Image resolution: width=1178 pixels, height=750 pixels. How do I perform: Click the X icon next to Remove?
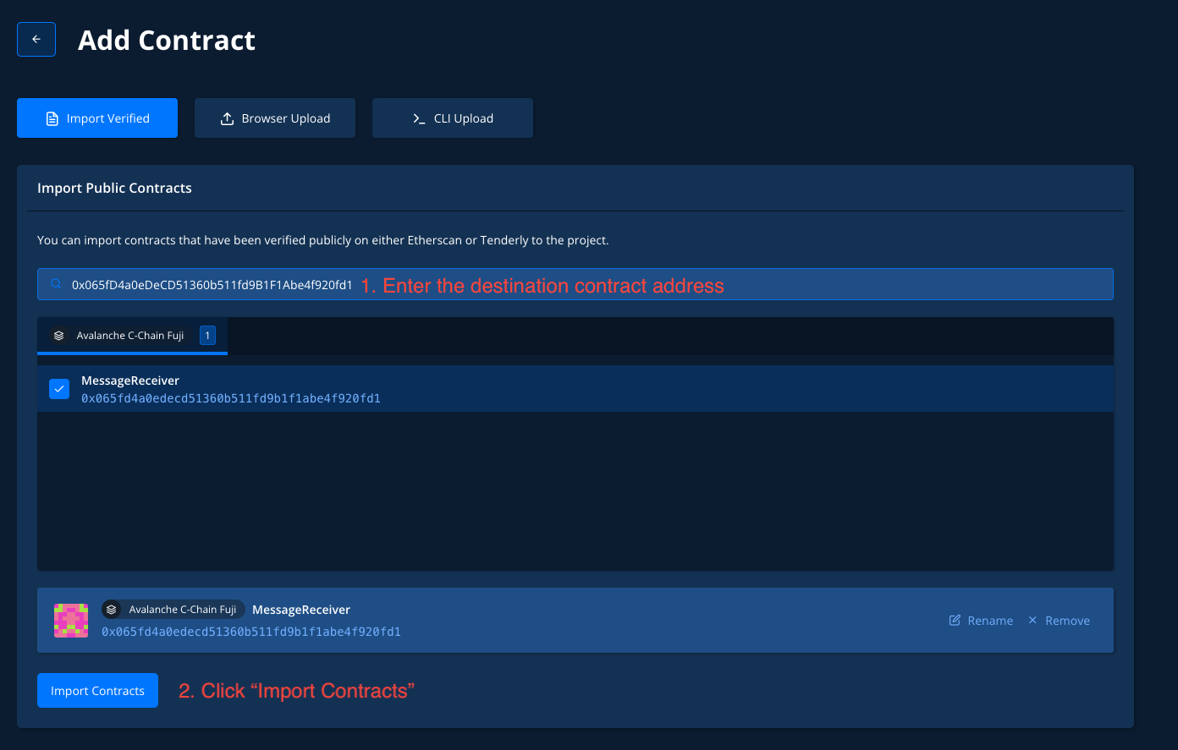(x=1032, y=621)
